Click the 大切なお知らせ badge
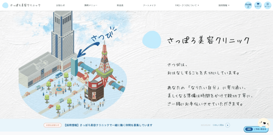Viewport: 273px width, 135px height. [x=53, y=125]
